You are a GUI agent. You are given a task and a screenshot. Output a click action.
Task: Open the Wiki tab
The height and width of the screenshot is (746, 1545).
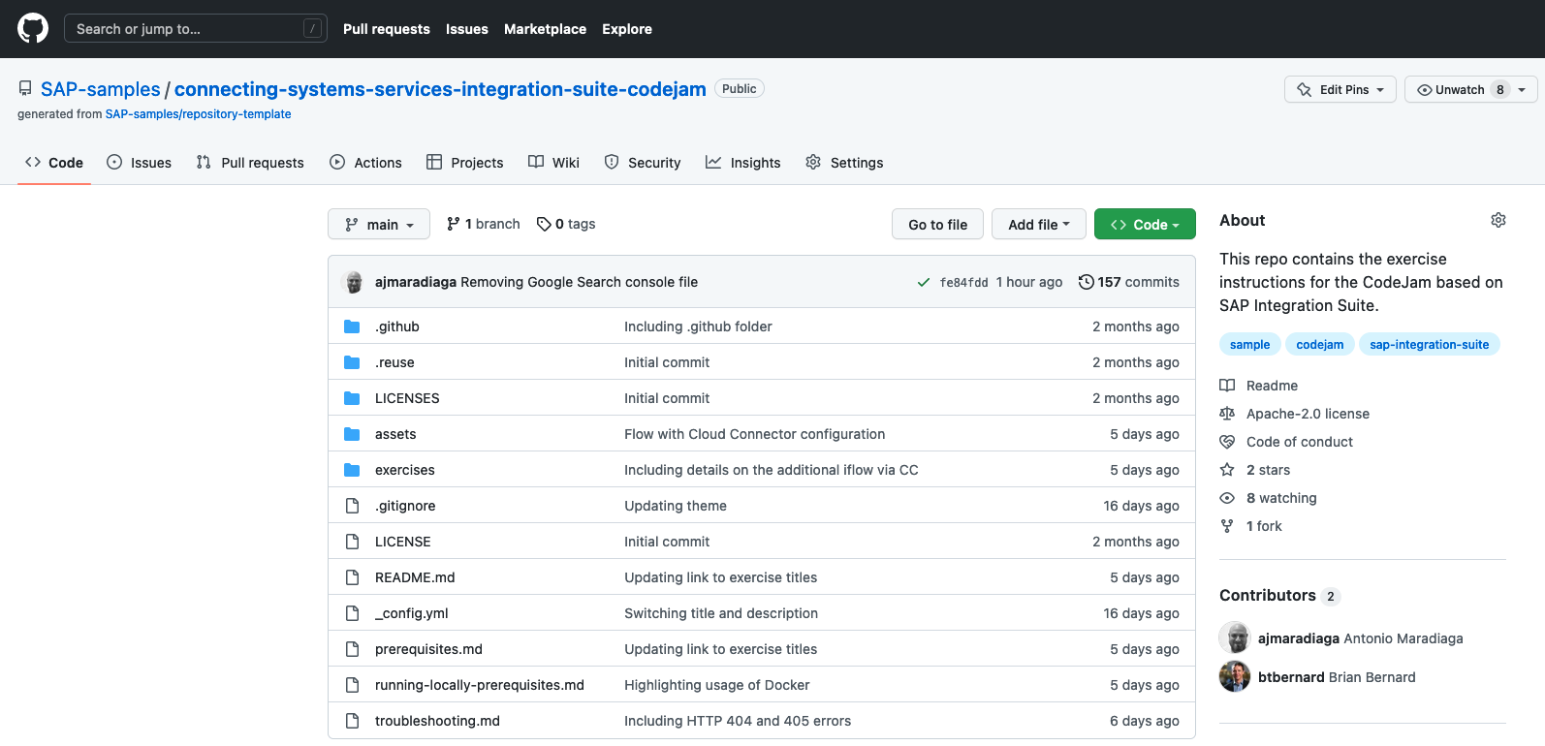(553, 163)
